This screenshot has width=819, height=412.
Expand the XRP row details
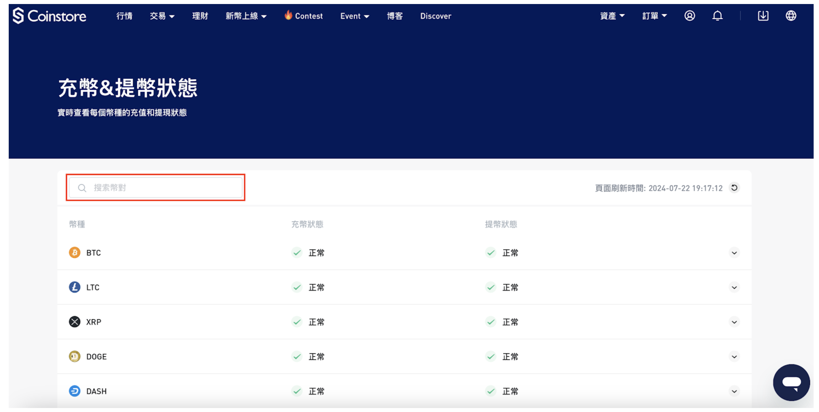coord(734,322)
